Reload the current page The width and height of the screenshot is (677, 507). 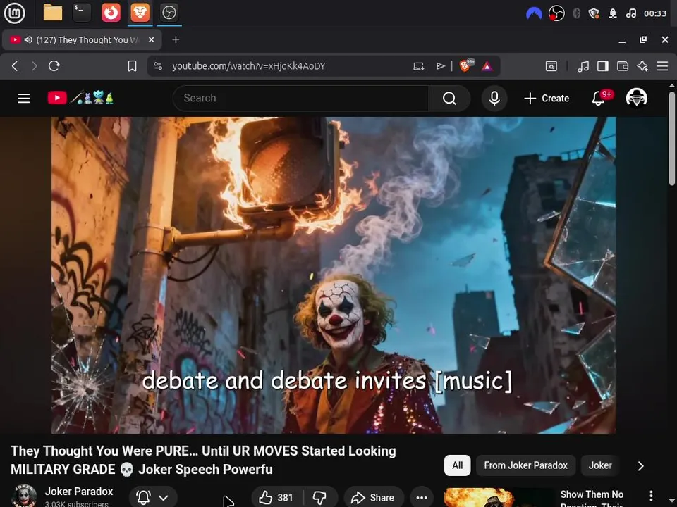click(x=54, y=66)
